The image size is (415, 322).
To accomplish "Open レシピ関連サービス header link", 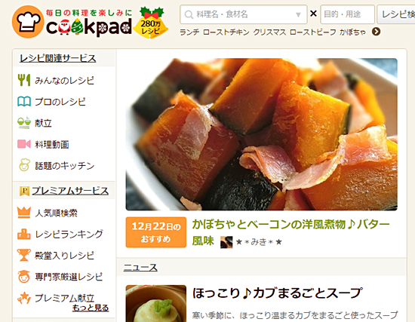I will click(x=57, y=58).
